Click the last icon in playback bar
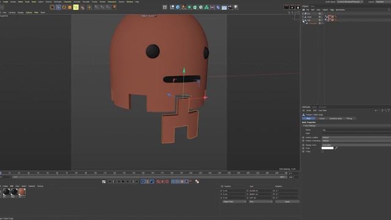 click(x=197, y=182)
